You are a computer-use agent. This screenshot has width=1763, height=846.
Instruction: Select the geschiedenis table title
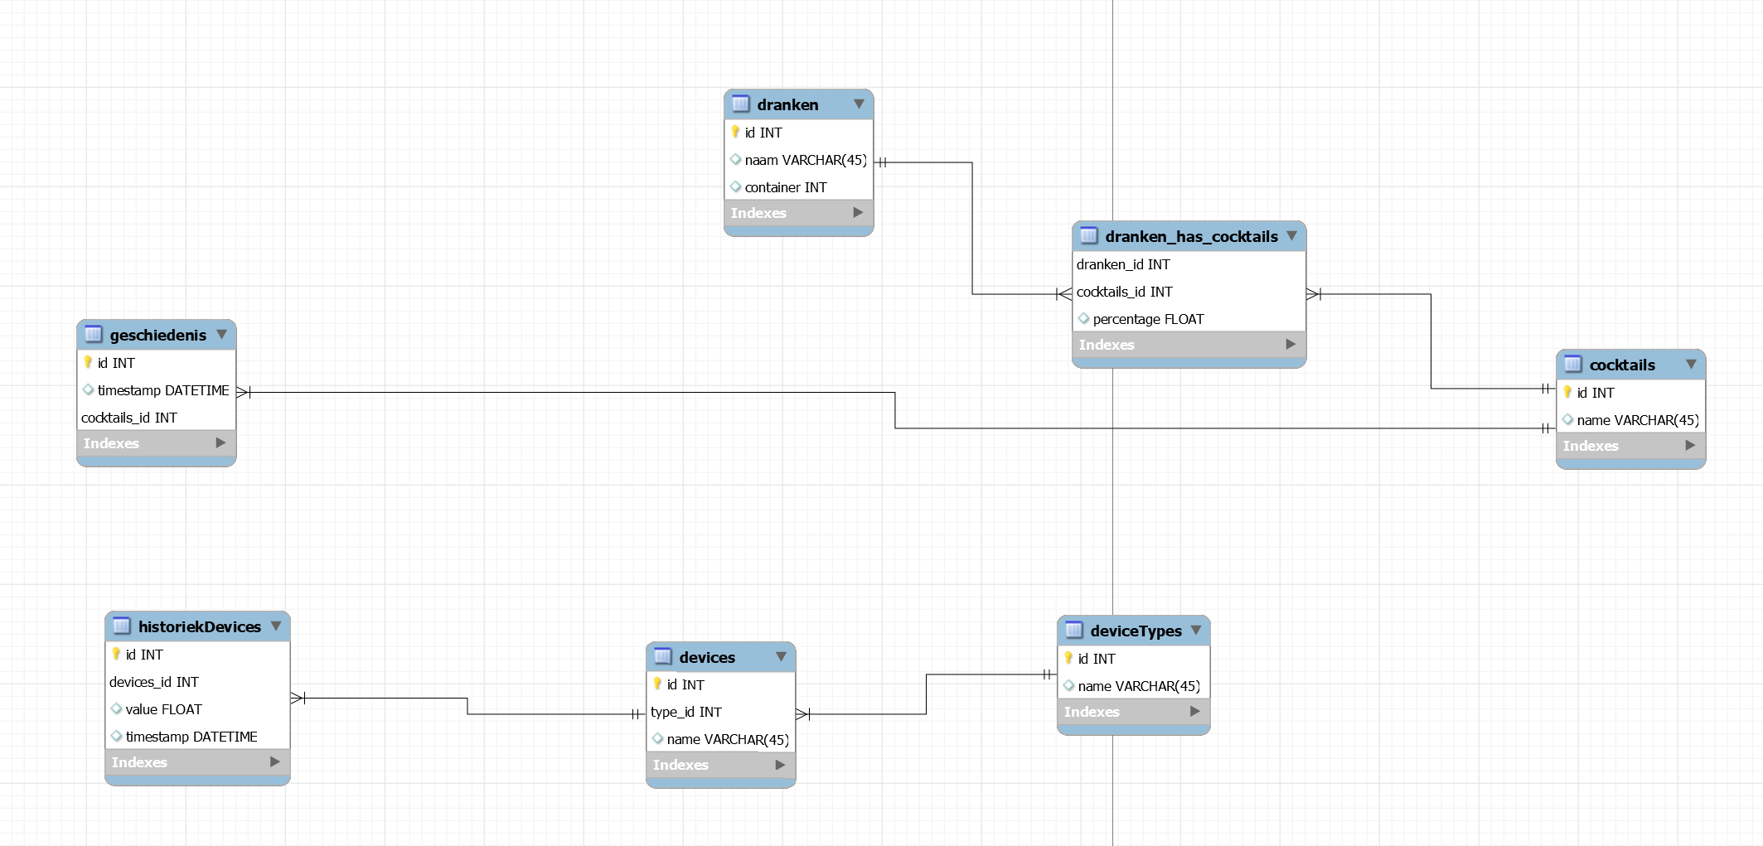[158, 336]
